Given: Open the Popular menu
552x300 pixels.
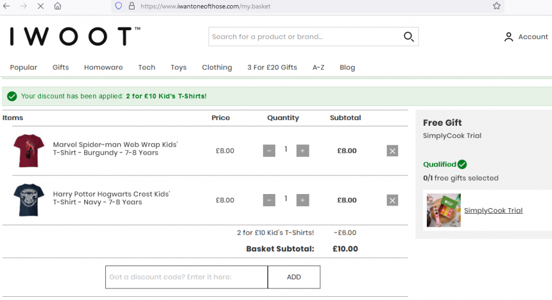Looking at the screenshot, I should pyautogui.click(x=24, y=67).
